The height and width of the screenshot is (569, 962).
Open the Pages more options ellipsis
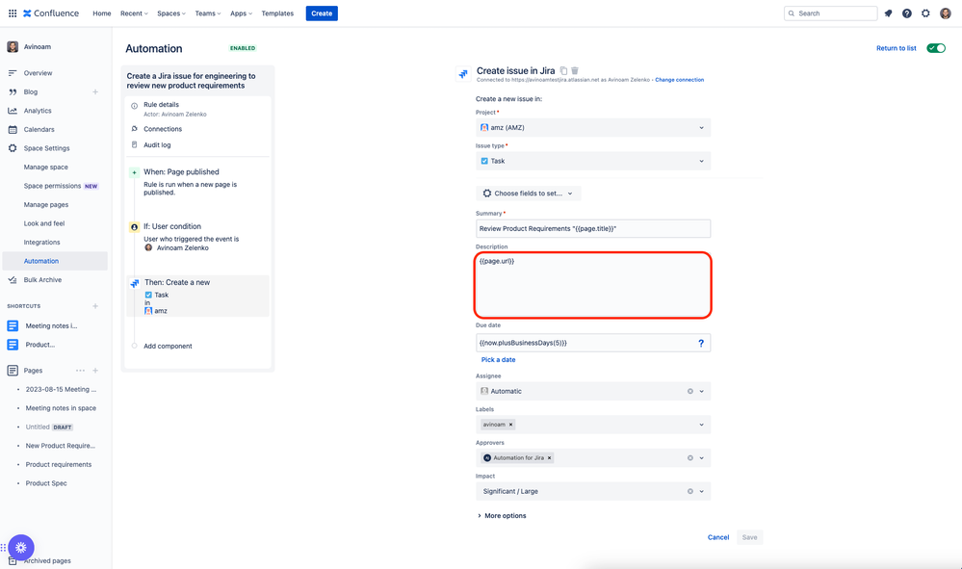(80, 371)
